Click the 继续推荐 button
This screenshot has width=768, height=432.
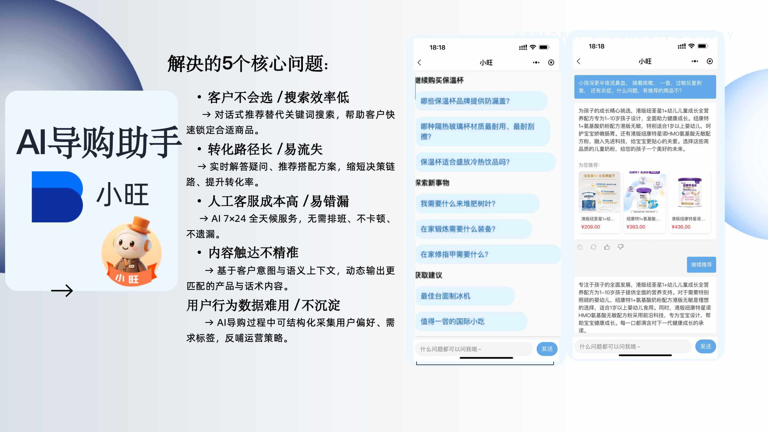click(x=701, y=265)
